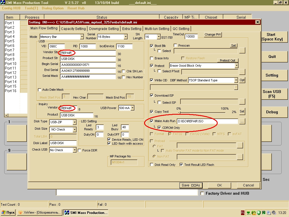
Task: Click browse button for Make Auto Run path
Action: point(242,121)
